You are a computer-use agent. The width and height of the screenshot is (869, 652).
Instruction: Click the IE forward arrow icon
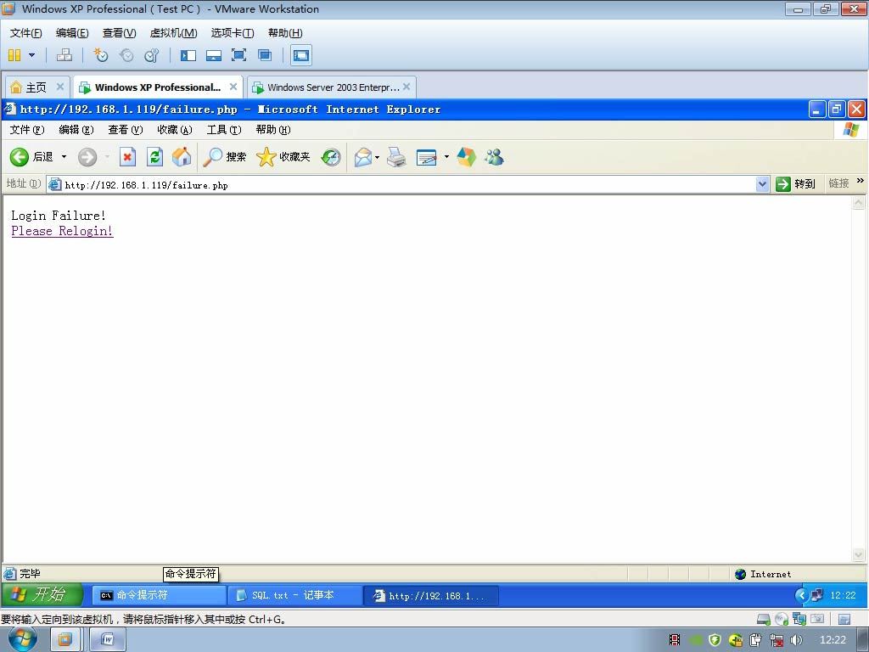87,157
